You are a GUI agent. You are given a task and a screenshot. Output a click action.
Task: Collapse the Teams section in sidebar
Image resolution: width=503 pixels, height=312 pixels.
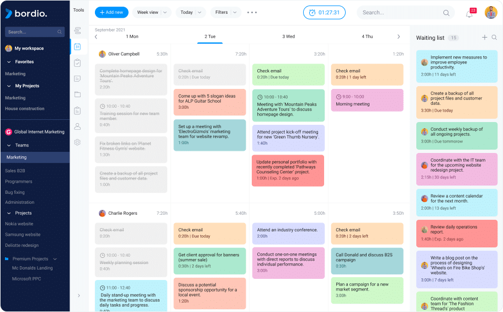(9, 145)
